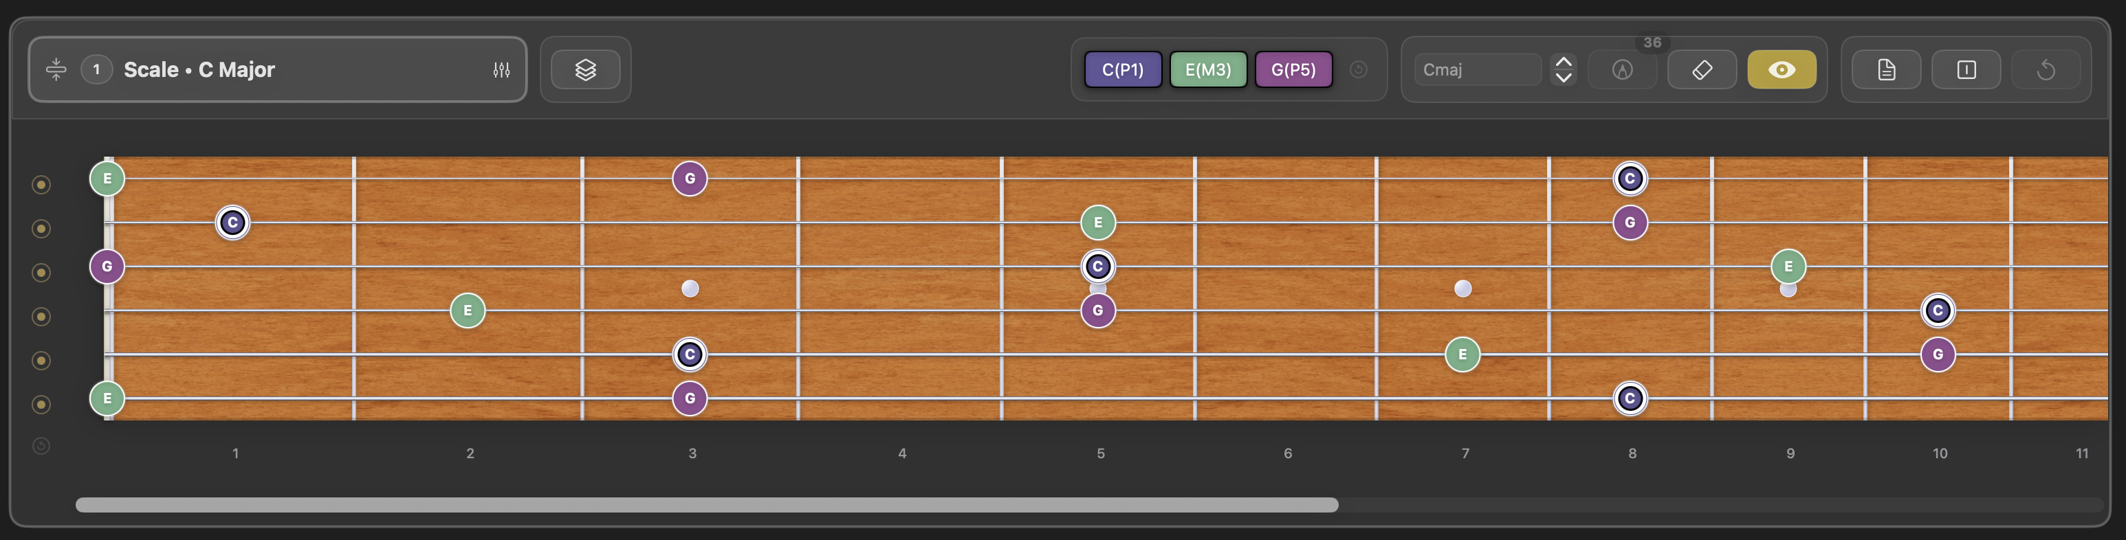Click the layers stack icon button
This screenshot has height=540, width=2126.
point(585,70)
